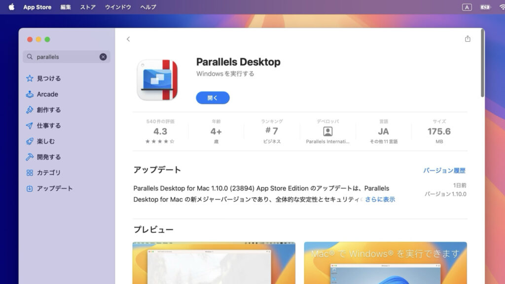Open the Apple menu
The width and height of the screenshot is (505, 284).
[12, 7]
